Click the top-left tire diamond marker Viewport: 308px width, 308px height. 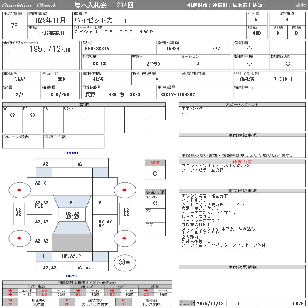click(19, 190)
